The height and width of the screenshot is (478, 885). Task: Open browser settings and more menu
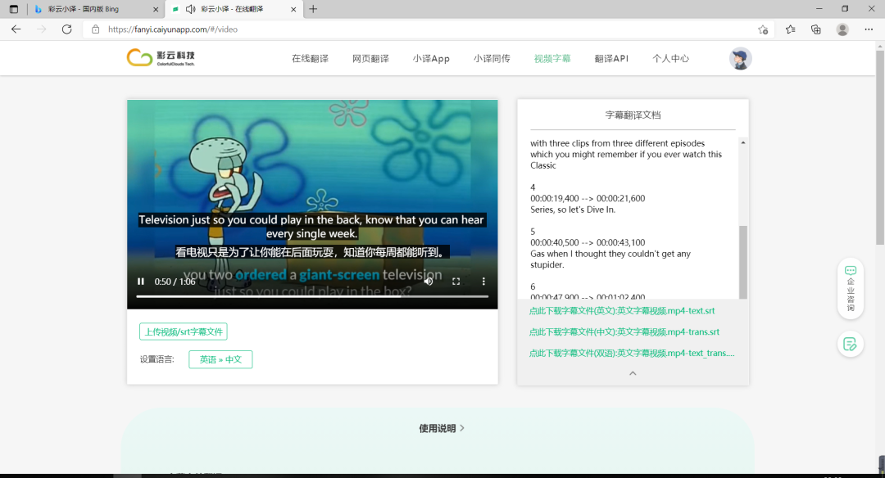tap(869, 29)
